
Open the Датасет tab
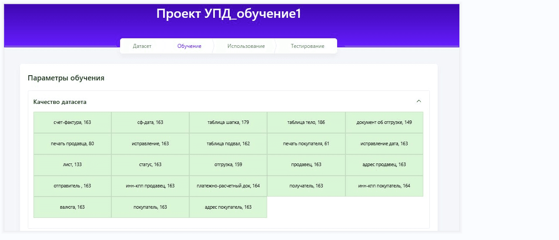142,46
